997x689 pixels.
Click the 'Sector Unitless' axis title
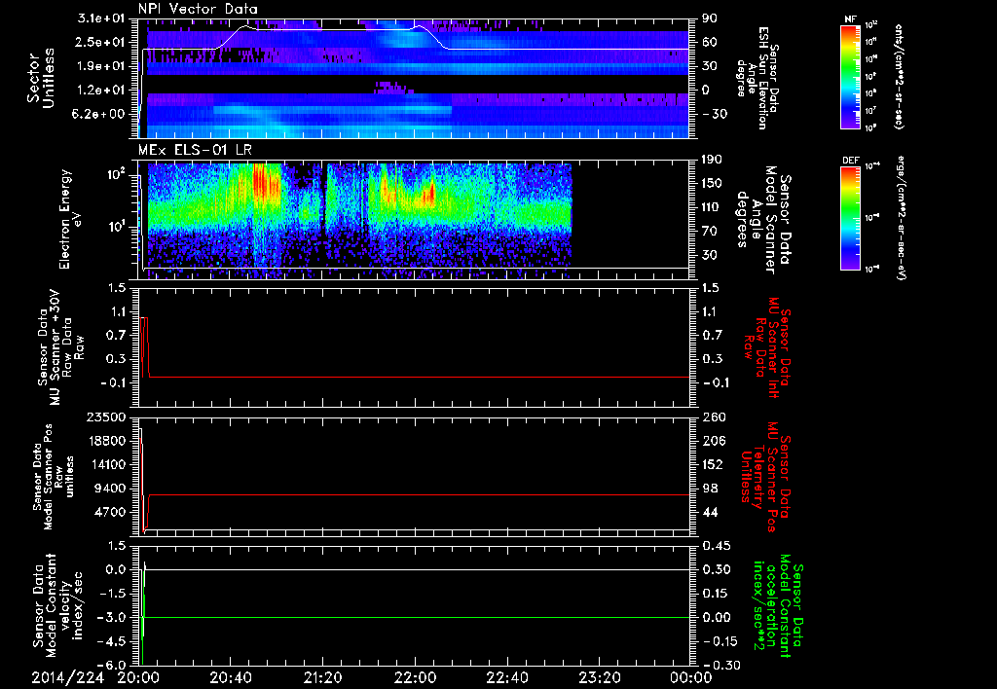coord(40,78)
